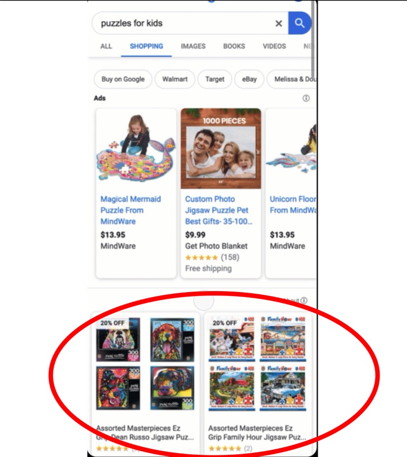Open the Custom Photo Jigsaw Puzzle link
Screen dimensions: 407x457
219,210
